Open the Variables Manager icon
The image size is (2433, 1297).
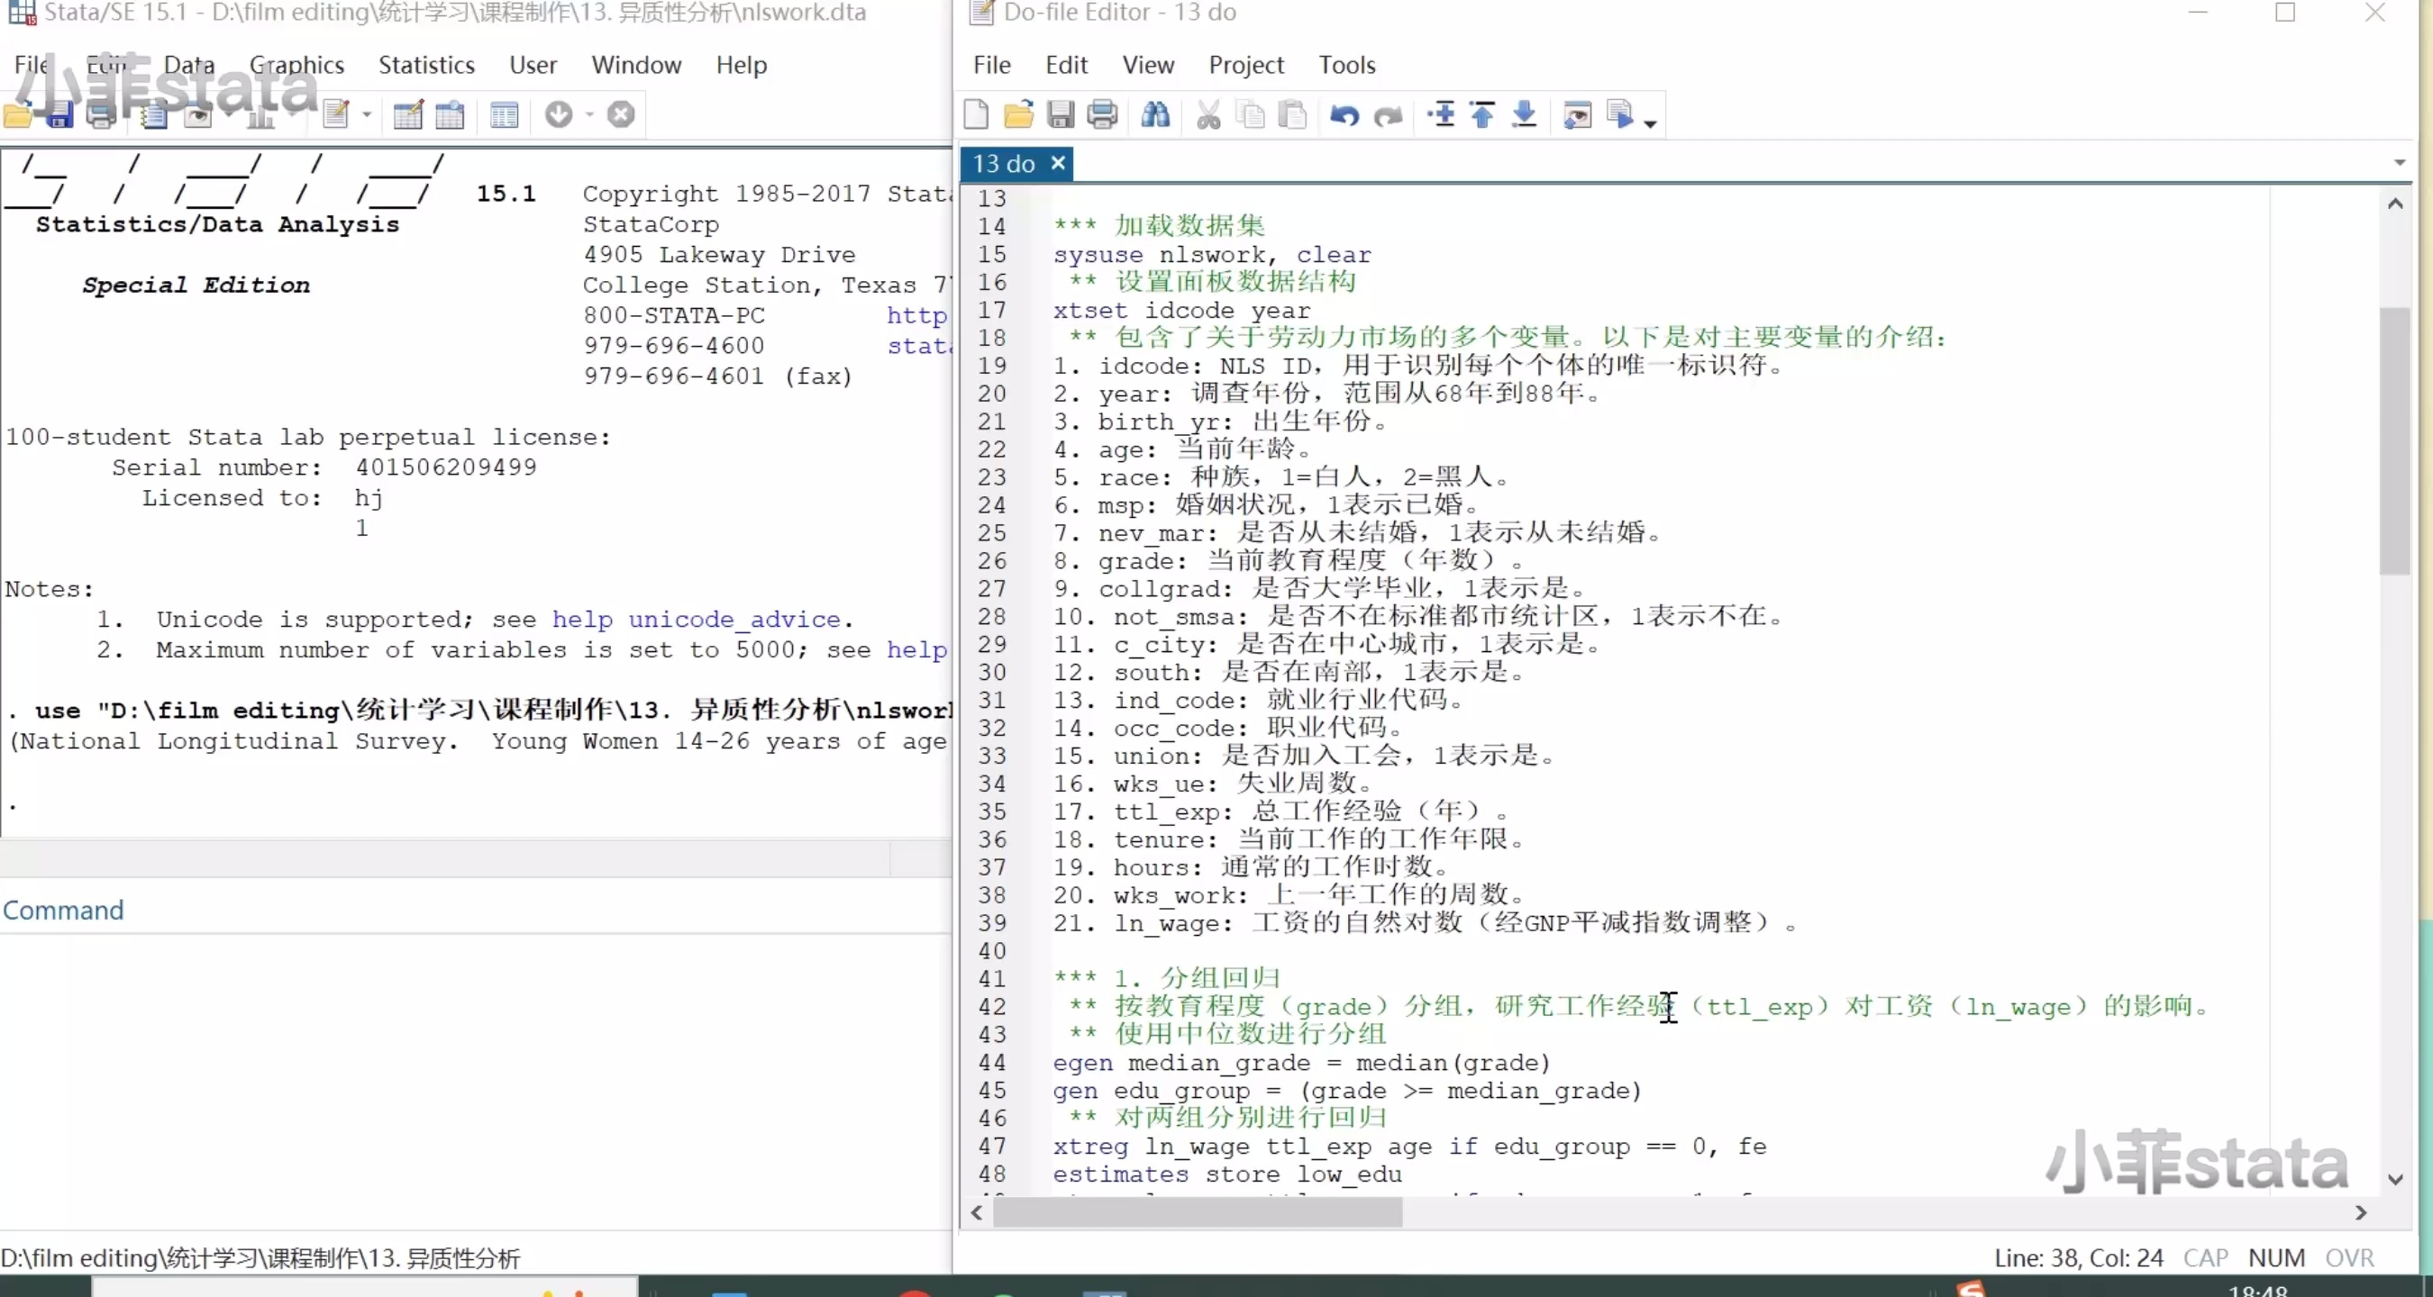(505, 115)
